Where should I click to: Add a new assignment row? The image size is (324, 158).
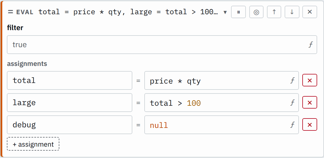[x=33, y=144]
